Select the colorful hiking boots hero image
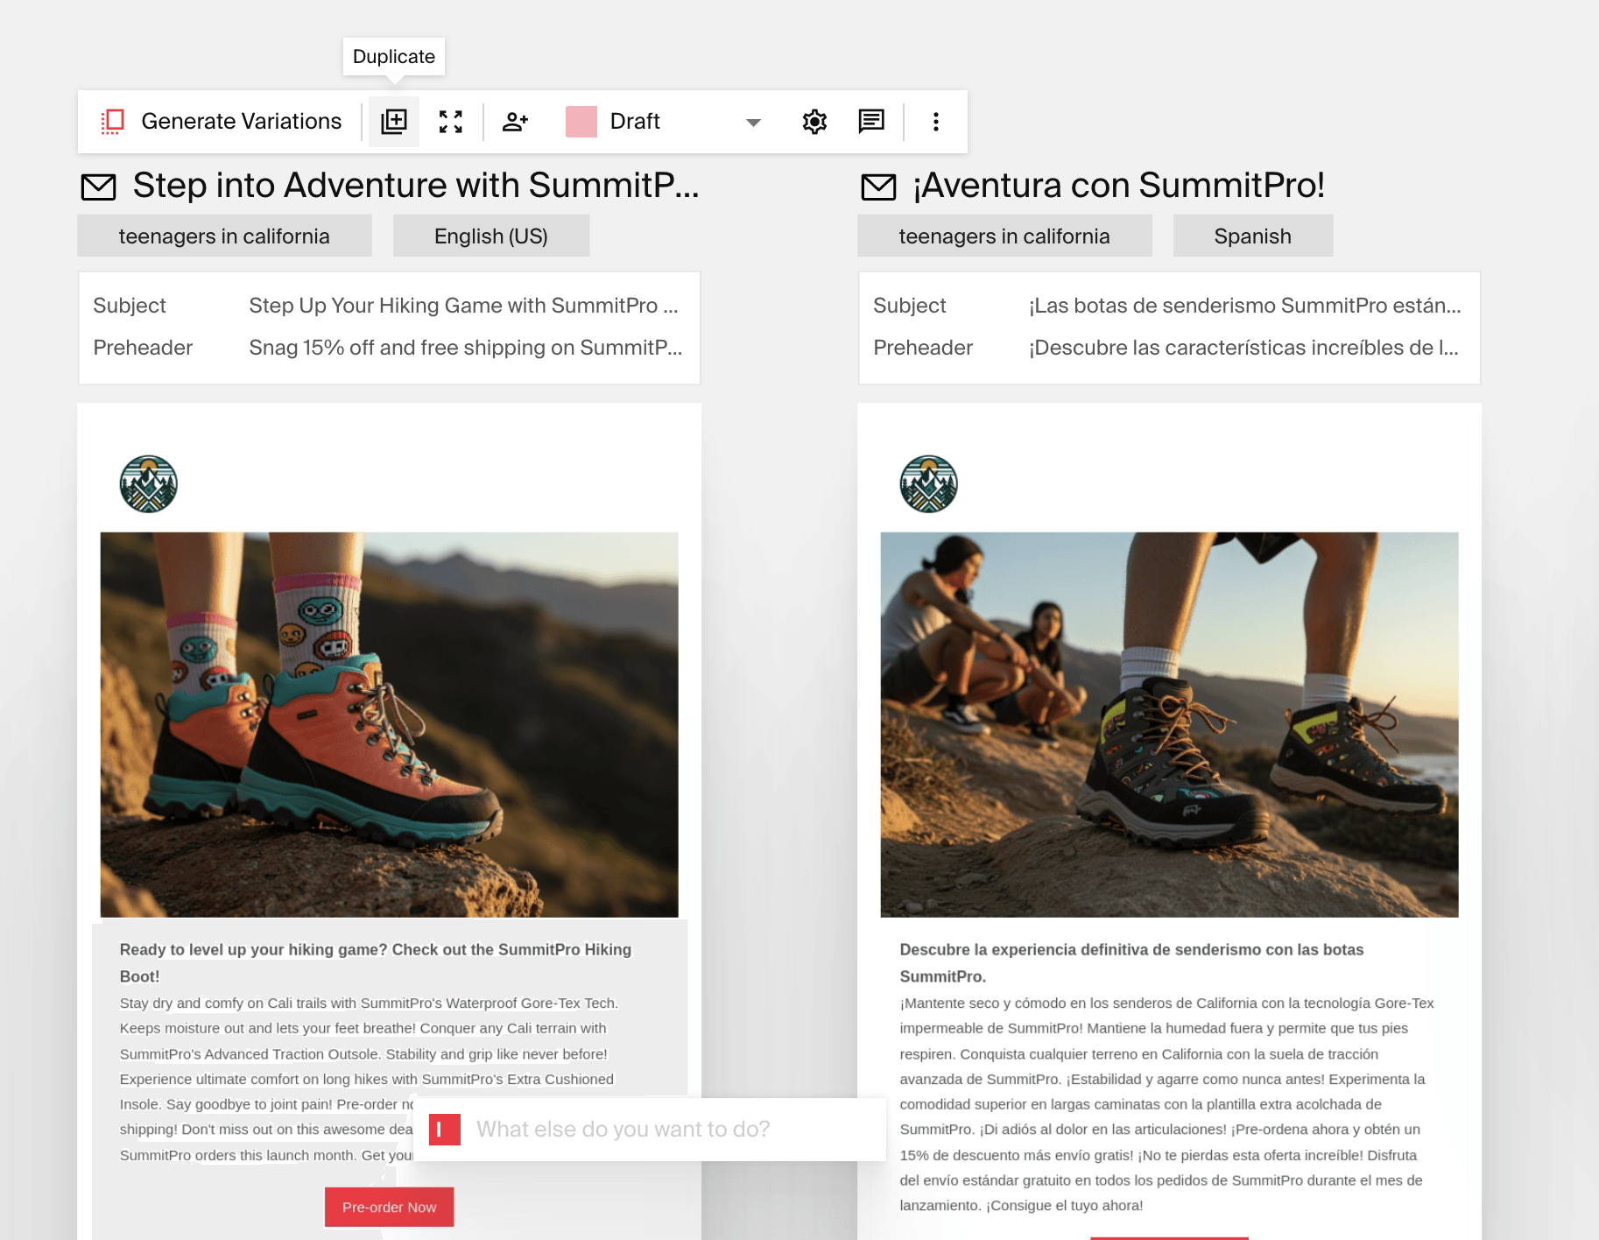Image resolution: width=1599 pixels, height=1240 pixels. [x=389, y=725]
